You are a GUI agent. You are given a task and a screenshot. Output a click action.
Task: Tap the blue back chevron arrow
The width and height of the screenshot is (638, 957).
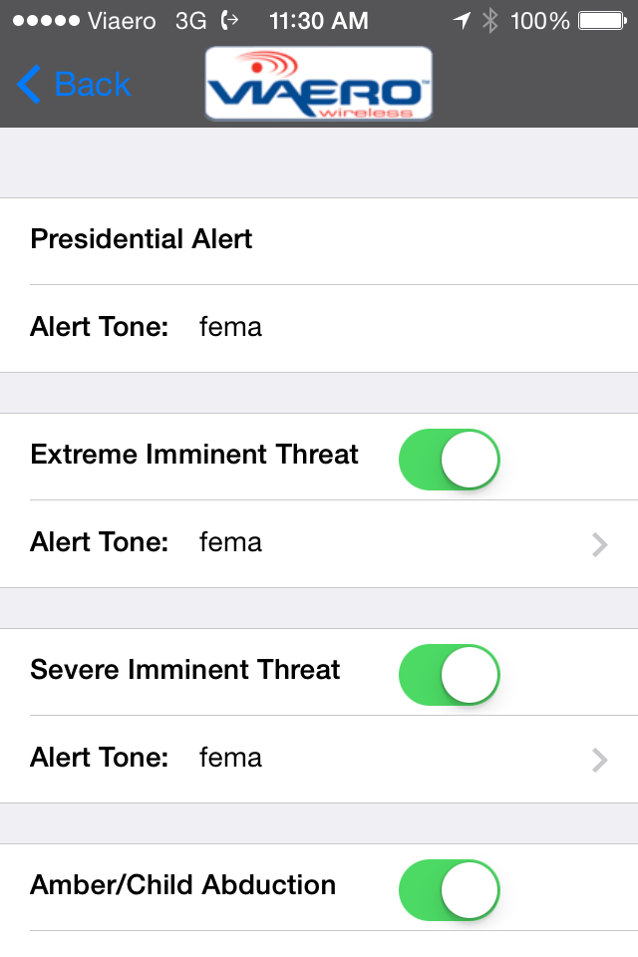pyautogui.click(x=30, y=85)
